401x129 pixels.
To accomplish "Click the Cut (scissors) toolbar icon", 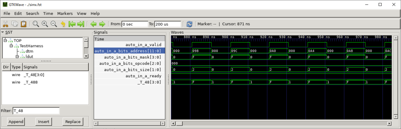I will pos(6,24).
